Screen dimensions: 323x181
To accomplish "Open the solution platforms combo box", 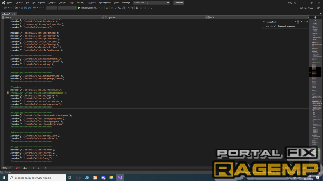I will point(67,8).
